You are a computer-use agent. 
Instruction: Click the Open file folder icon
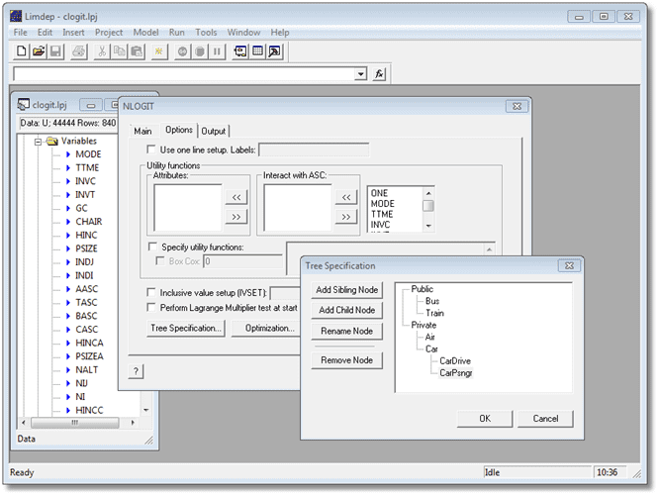(x=39, y=51)
